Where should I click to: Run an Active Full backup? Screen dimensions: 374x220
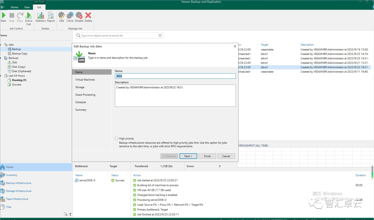tap(29, 19)
